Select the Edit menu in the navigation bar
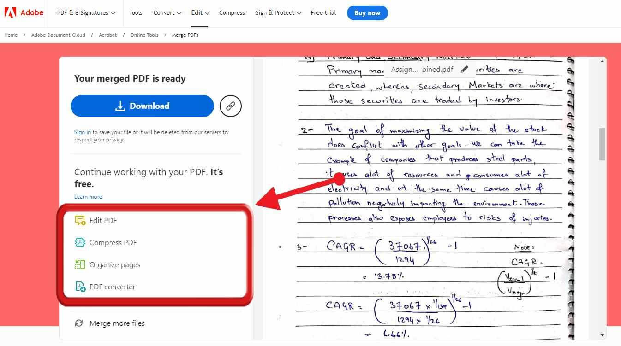The height and width of the screenshot is (346, 621). click(199, 12)
